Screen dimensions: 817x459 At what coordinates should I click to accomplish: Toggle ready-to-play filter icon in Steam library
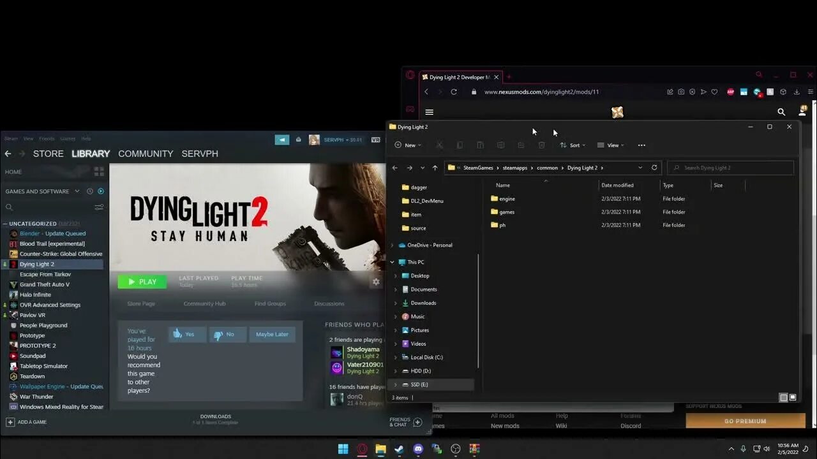click(100, 191)
